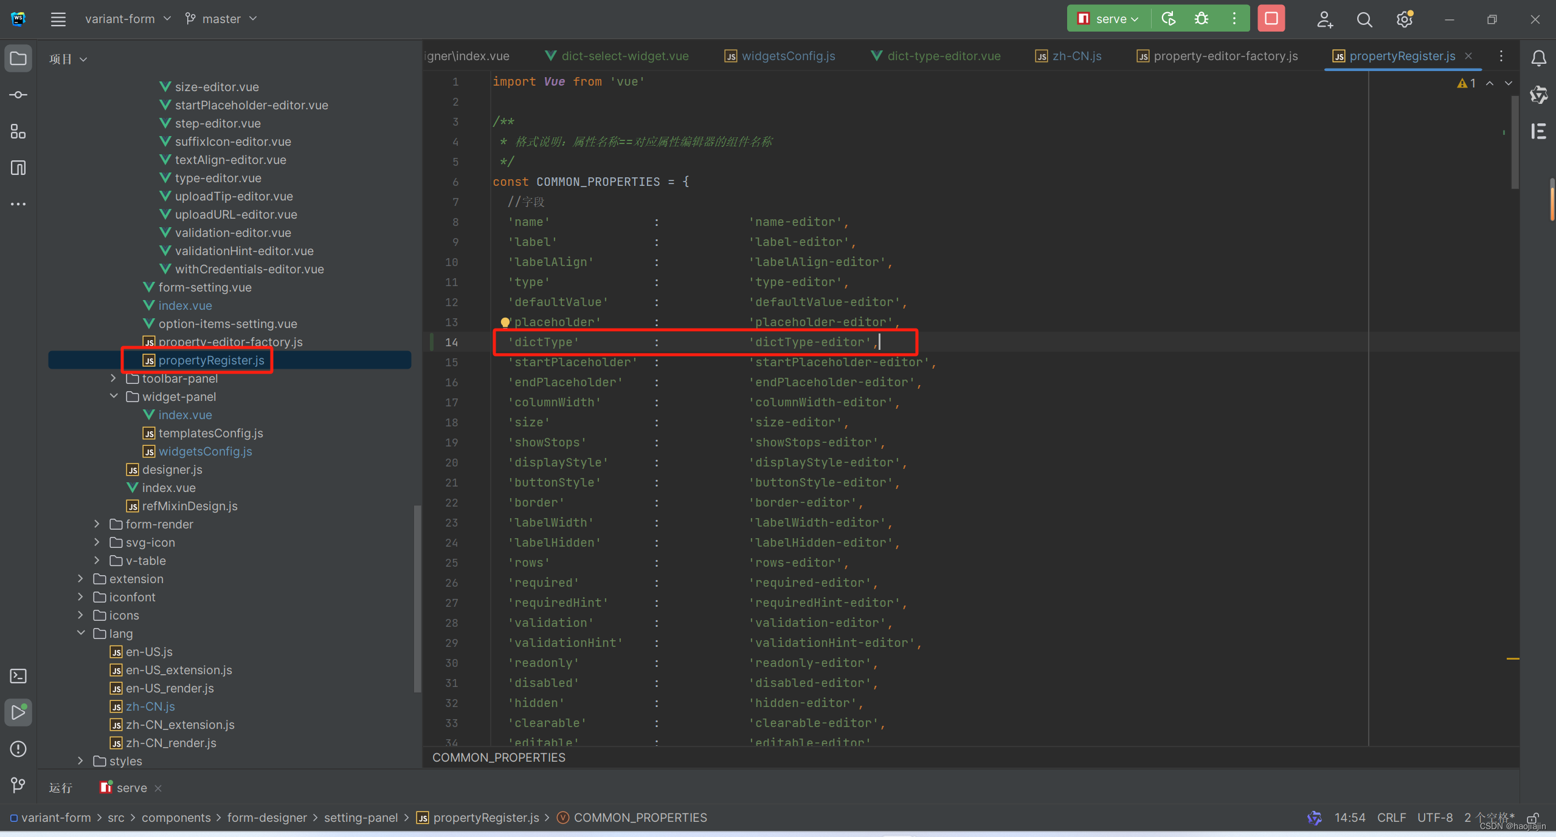Open the master branch dropdown
Image resolution: width=1556 pixels, height=837 pixels.
click(221, 19)
